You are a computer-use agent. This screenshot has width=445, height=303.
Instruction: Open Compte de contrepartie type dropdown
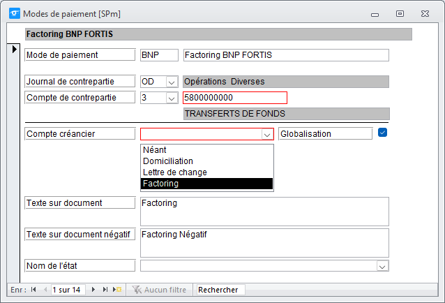pyautogui.click(x=171, y=98)
